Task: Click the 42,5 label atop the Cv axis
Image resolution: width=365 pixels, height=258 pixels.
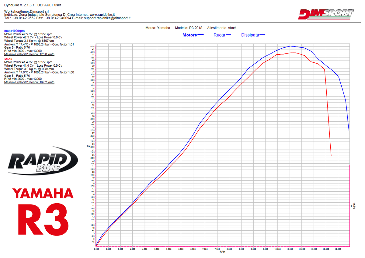Action: 92,47
